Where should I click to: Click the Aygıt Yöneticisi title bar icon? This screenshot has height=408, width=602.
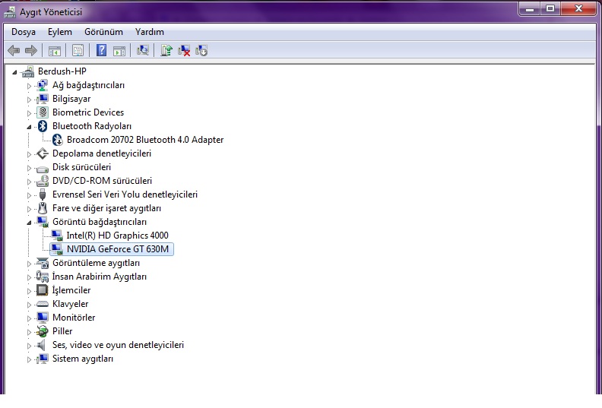[x=10, y=12]
